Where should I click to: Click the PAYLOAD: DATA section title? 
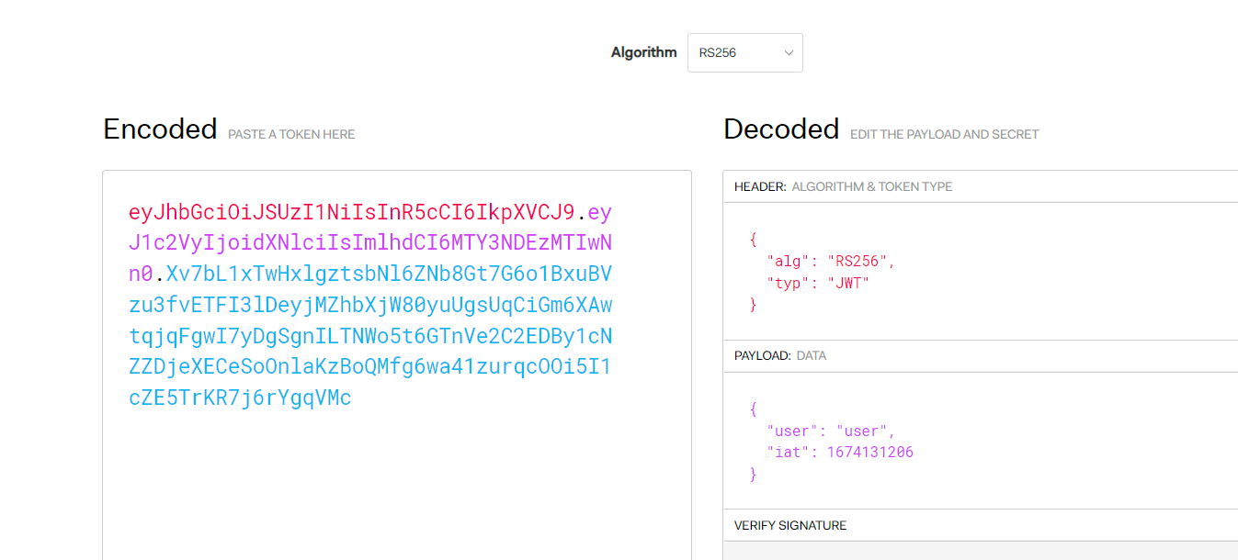[x=779, y=355]
